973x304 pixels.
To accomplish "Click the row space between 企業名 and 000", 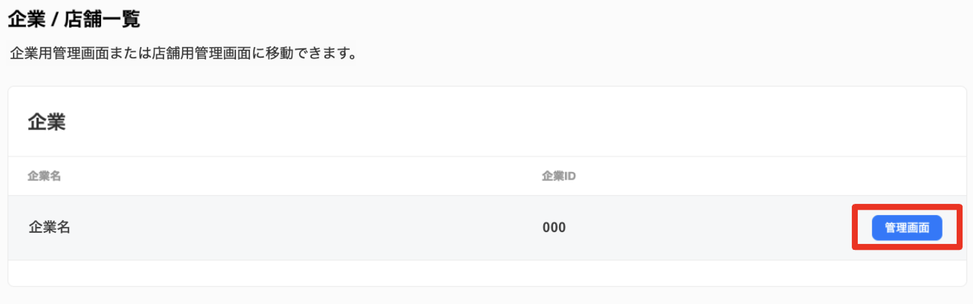I will [306, 228].
